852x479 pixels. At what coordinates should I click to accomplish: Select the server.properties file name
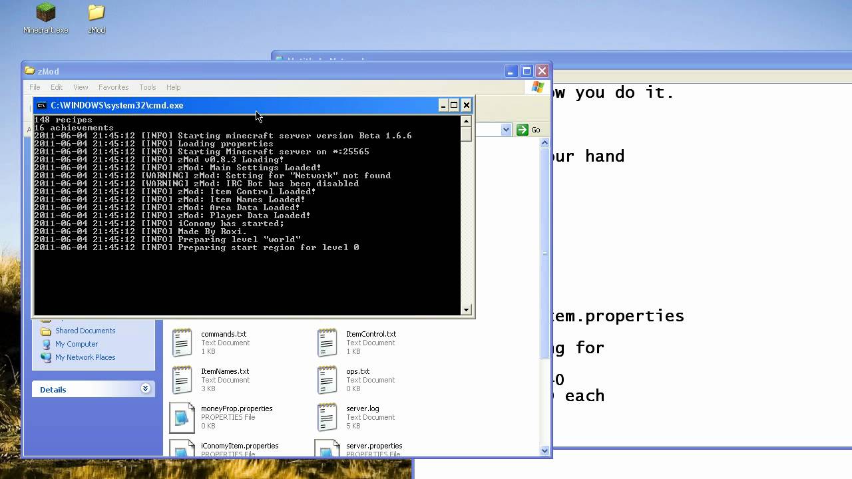coord(374,446)
